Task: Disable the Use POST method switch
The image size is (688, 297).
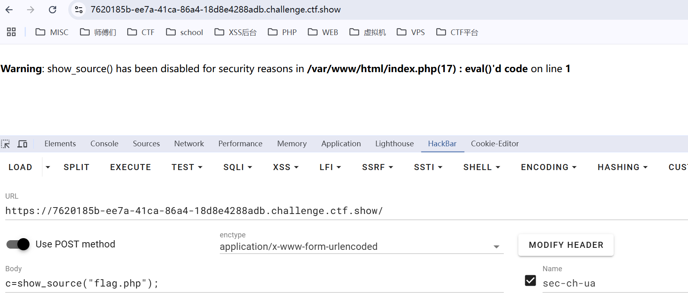Action: pyautogui.click(x=18, y=244)
